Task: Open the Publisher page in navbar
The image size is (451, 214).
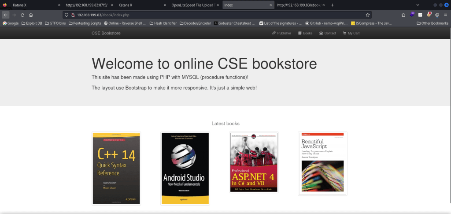Action: [281, 33]
